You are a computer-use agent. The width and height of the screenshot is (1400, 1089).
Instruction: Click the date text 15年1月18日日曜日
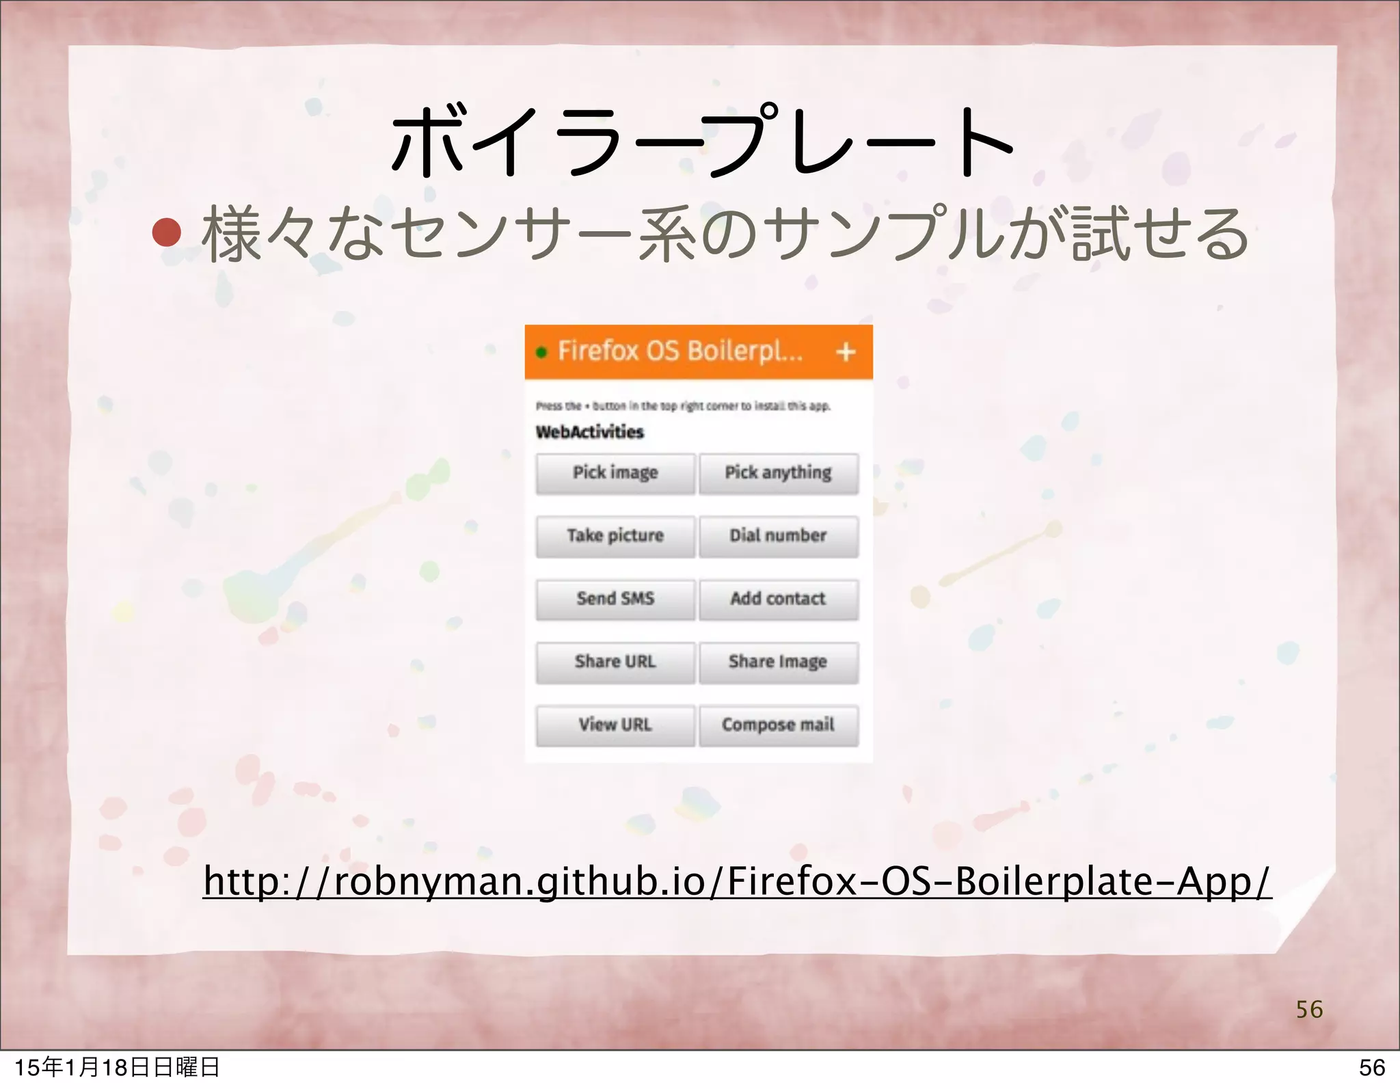(x=117, y=1067)
